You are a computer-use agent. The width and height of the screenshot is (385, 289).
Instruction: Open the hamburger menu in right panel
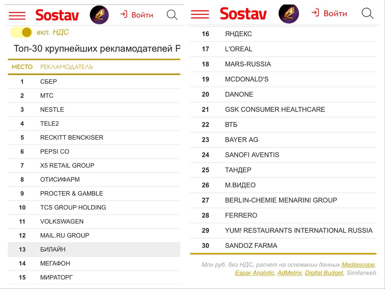click(x=200, y=14)
